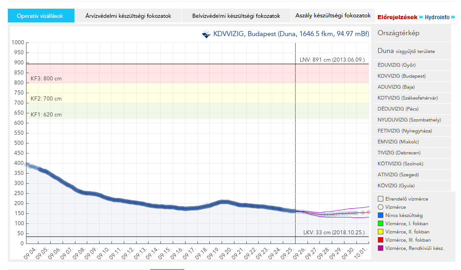Click the Elrendelő vízmérce square legend icon
Viewport: 461px width, 270px height.
tap(380, 199)
